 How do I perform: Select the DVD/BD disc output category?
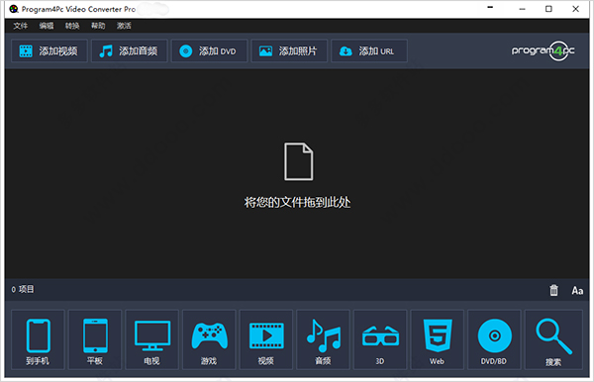(x=494, y=339)
